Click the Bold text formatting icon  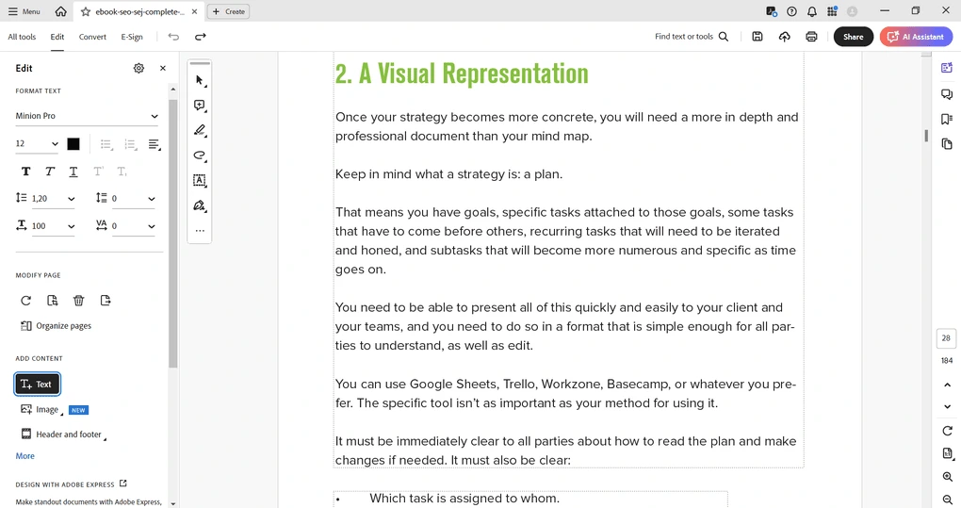(25, 172)
